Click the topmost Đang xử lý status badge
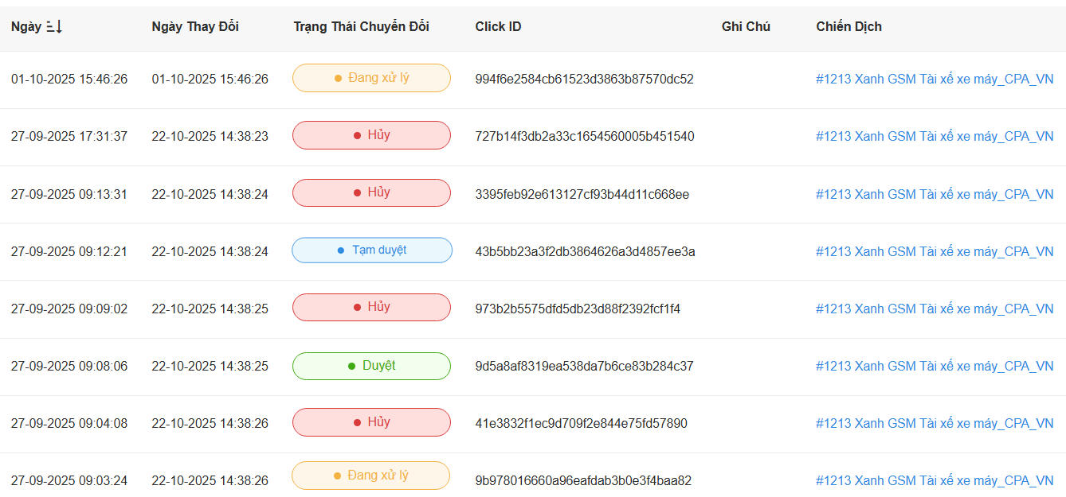This screenshot has height=497, width=1066. (x=371, y=78)
